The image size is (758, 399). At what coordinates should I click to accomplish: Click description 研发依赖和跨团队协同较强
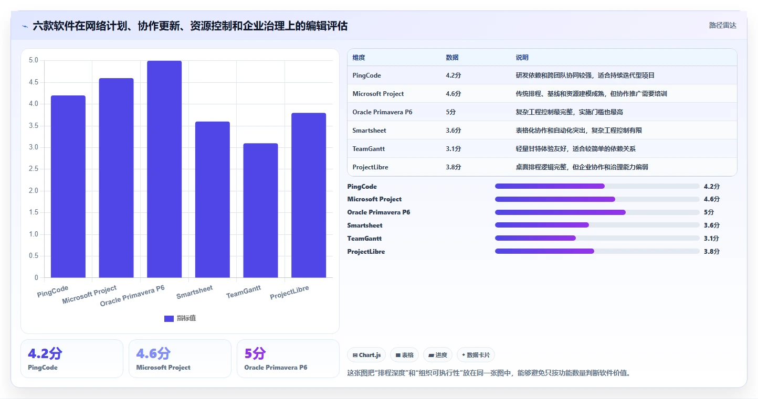pos(585,76)
